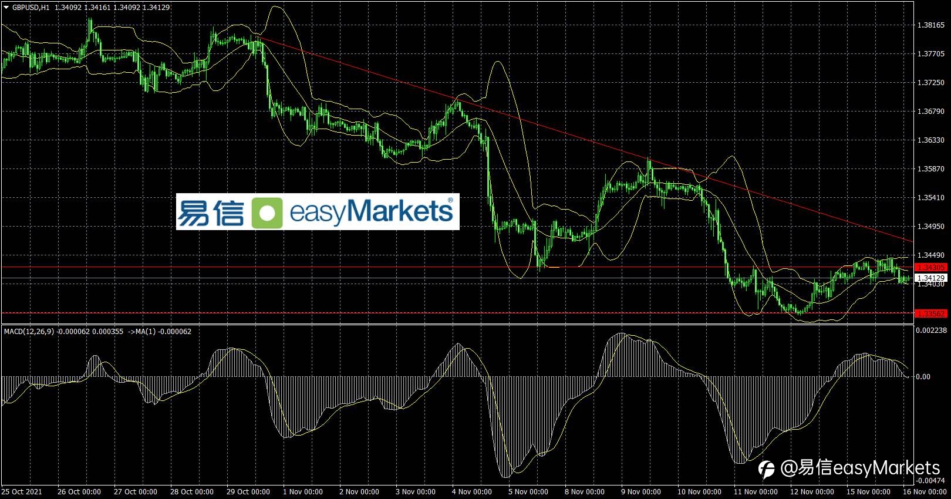Click the 12 Nov 00:00 time label
This screenshot has width=951, height=499.
coord(812,492)
